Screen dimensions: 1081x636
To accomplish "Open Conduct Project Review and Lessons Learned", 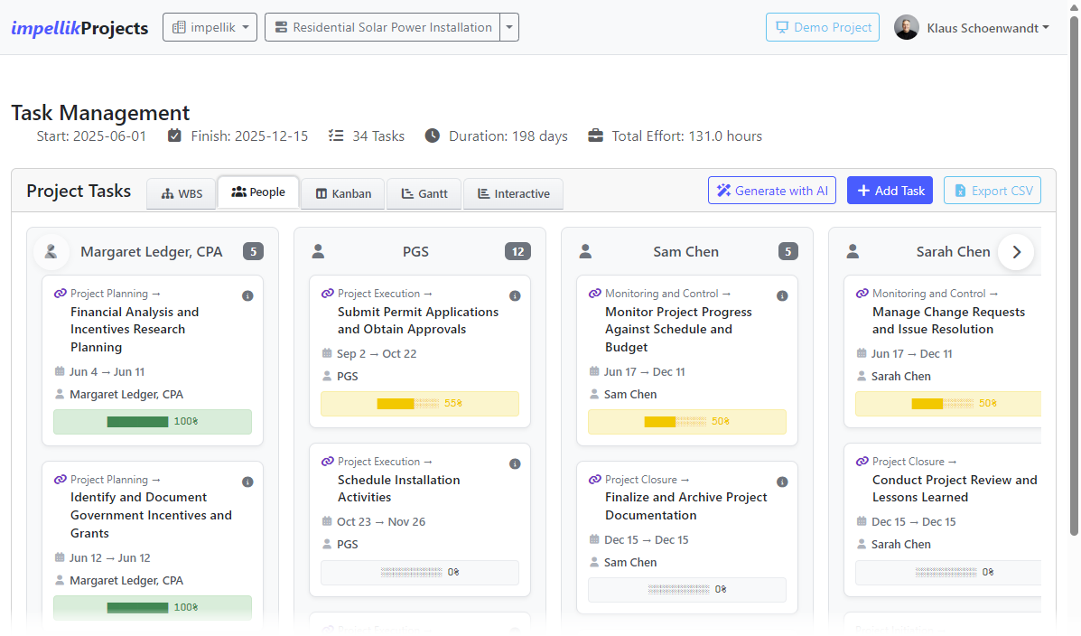I will click(x=955, y=489).
